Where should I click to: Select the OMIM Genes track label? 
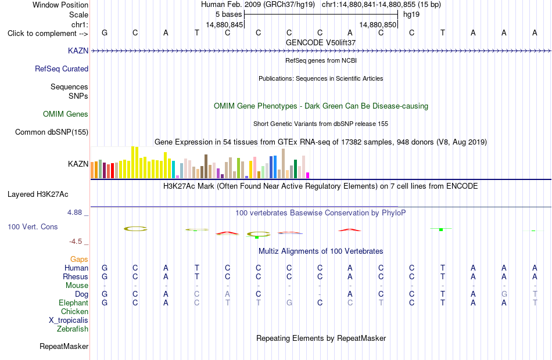pyautogui.click(x=66, y=114)
